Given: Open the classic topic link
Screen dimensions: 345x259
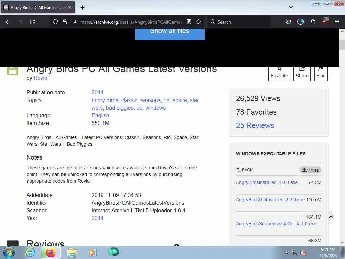Looking at the screenshot, I should point(129,100).
